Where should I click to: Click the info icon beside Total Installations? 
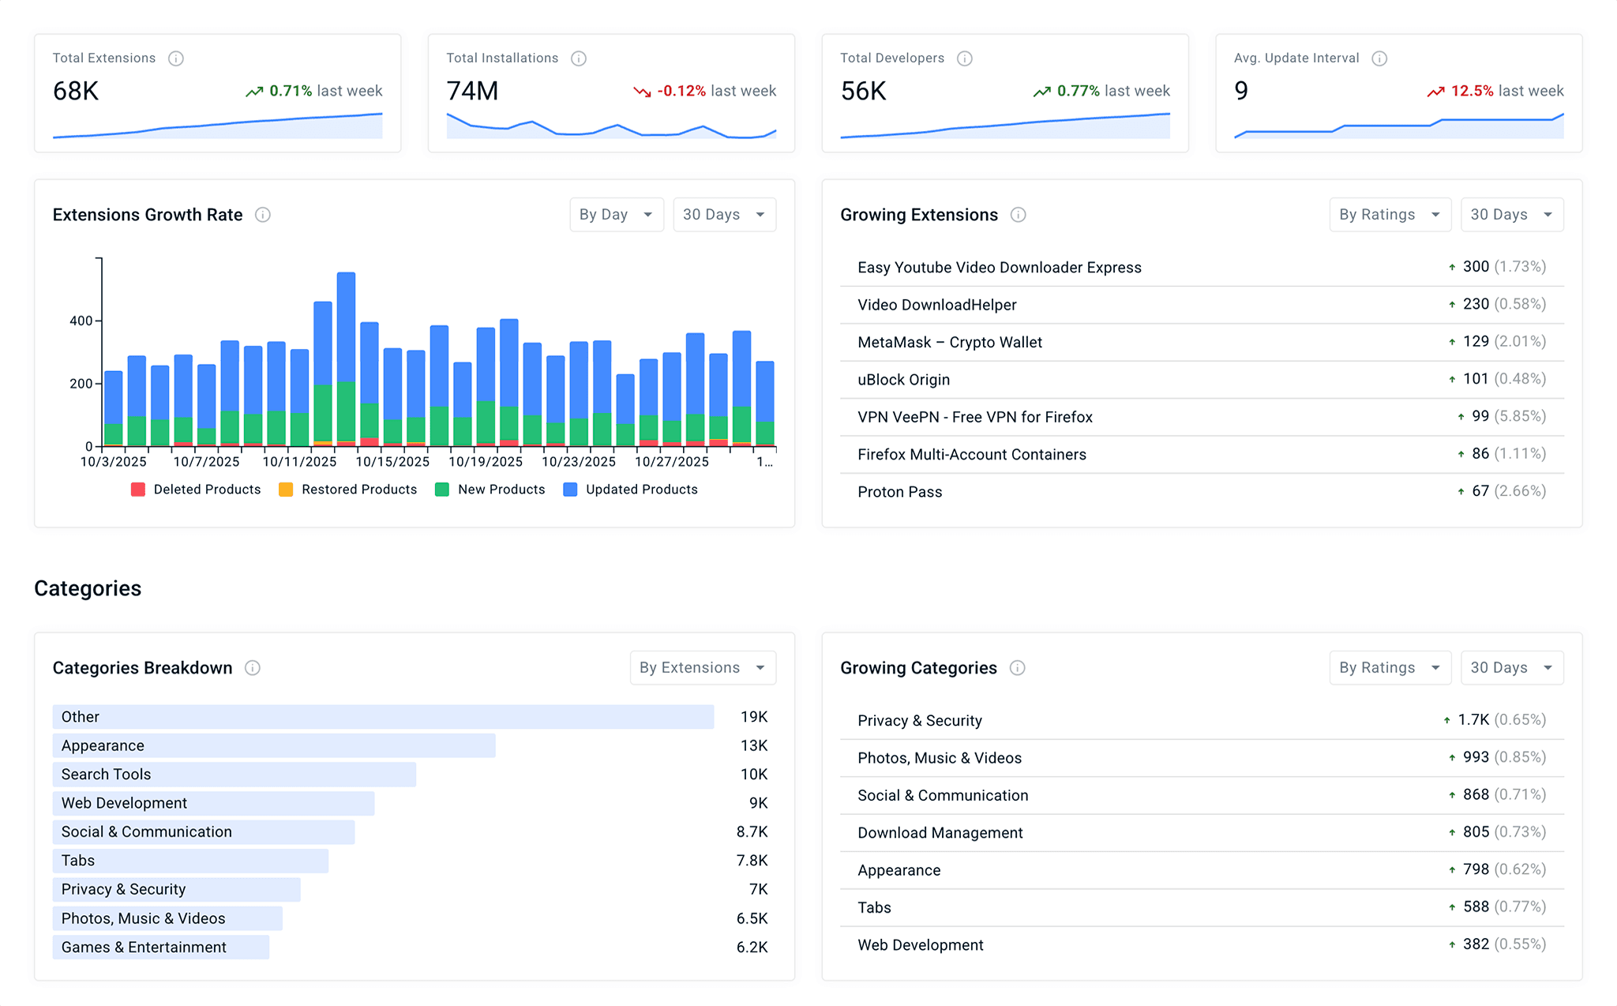[x=580, y=58]
